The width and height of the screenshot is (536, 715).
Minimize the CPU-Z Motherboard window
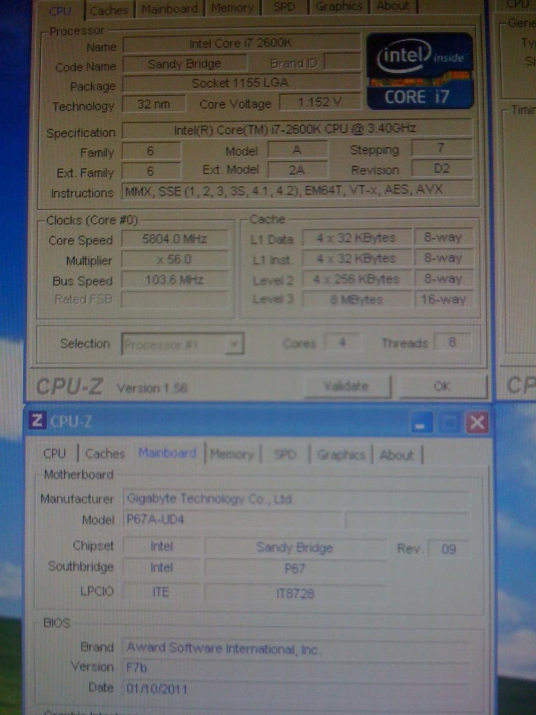point(421,423)
